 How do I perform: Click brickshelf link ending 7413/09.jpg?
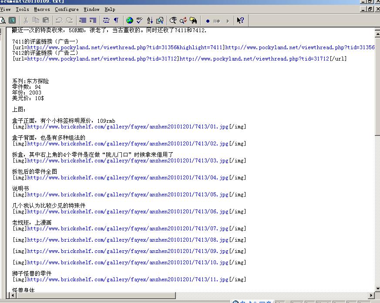tap(128, 251)
